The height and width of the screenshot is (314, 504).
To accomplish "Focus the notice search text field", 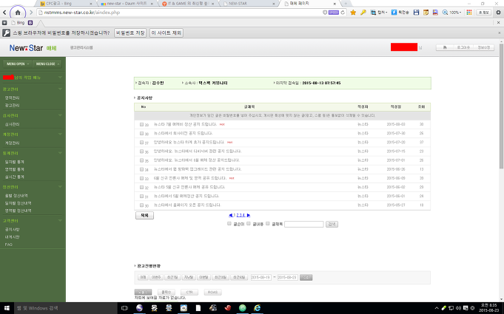I will click(304, 224).
